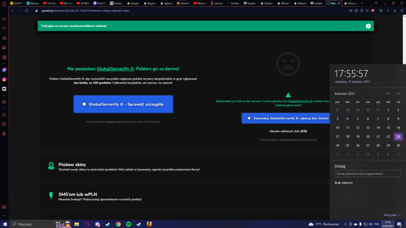Viewport: 406px width, 228px height.
Task: Click the shield ad-blocker icon
Action: tap(362, 11)
